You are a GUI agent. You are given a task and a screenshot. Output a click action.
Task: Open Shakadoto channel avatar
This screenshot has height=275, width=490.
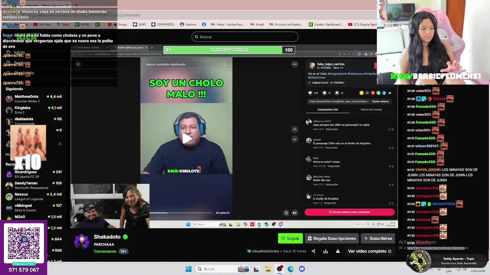82,242
